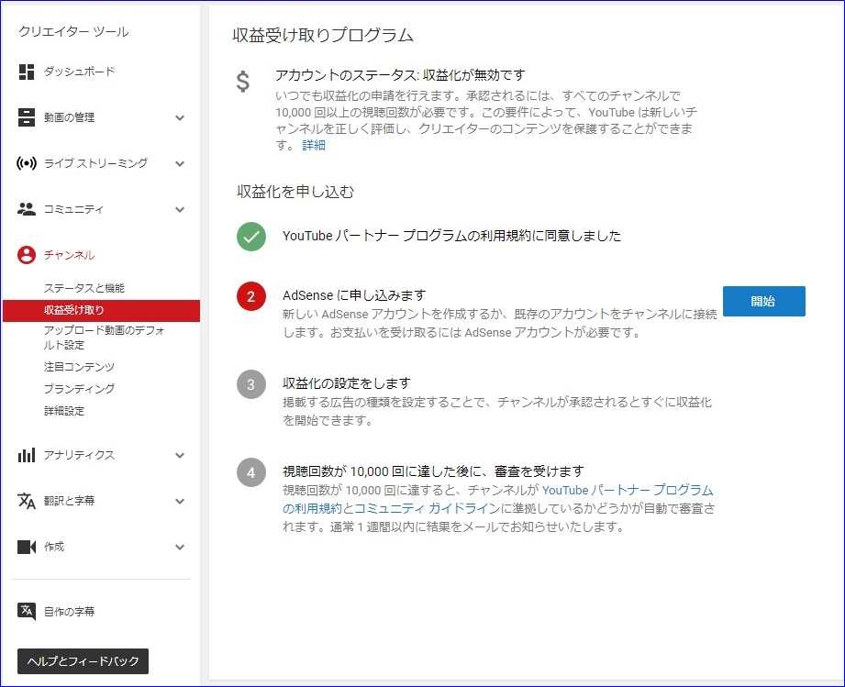Select highlighted 収益受け取り submenu item
The image size is (845, 687).
click(101, 310)
